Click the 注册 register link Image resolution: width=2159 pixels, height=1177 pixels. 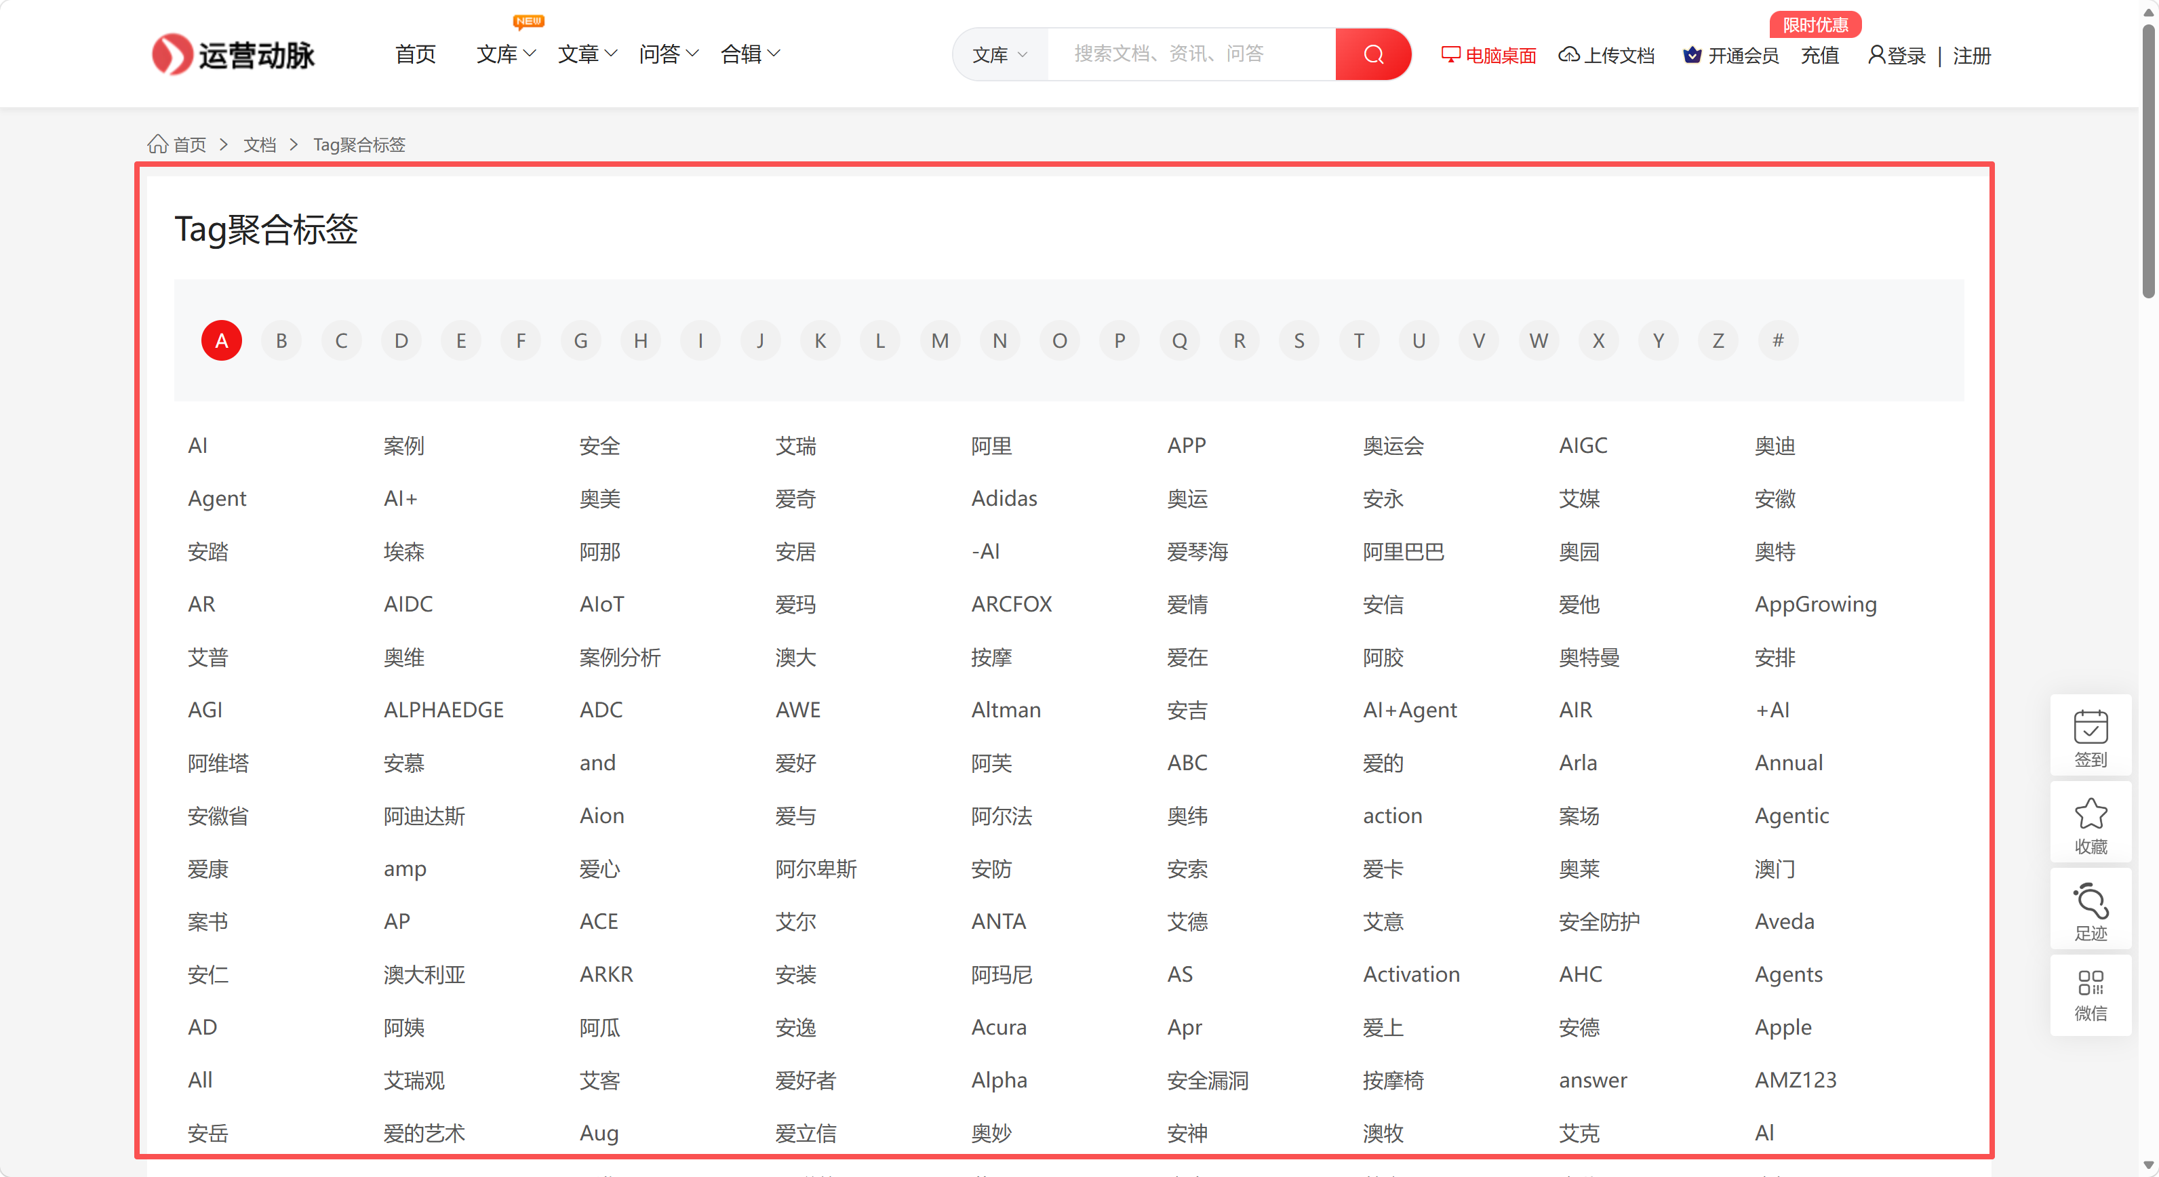tap(1971, 56)
